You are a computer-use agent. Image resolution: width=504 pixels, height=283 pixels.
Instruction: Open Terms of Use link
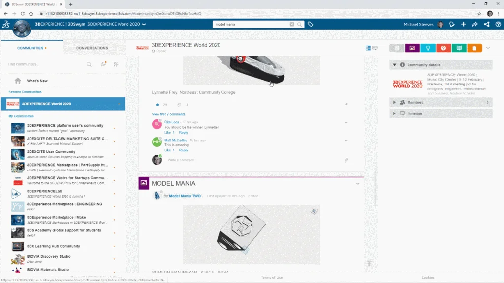tap(272, 277)
